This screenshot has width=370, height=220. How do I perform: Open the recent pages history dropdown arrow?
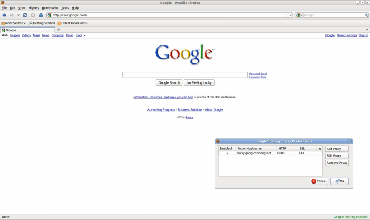pyautogui.click(x=18, y=15)
